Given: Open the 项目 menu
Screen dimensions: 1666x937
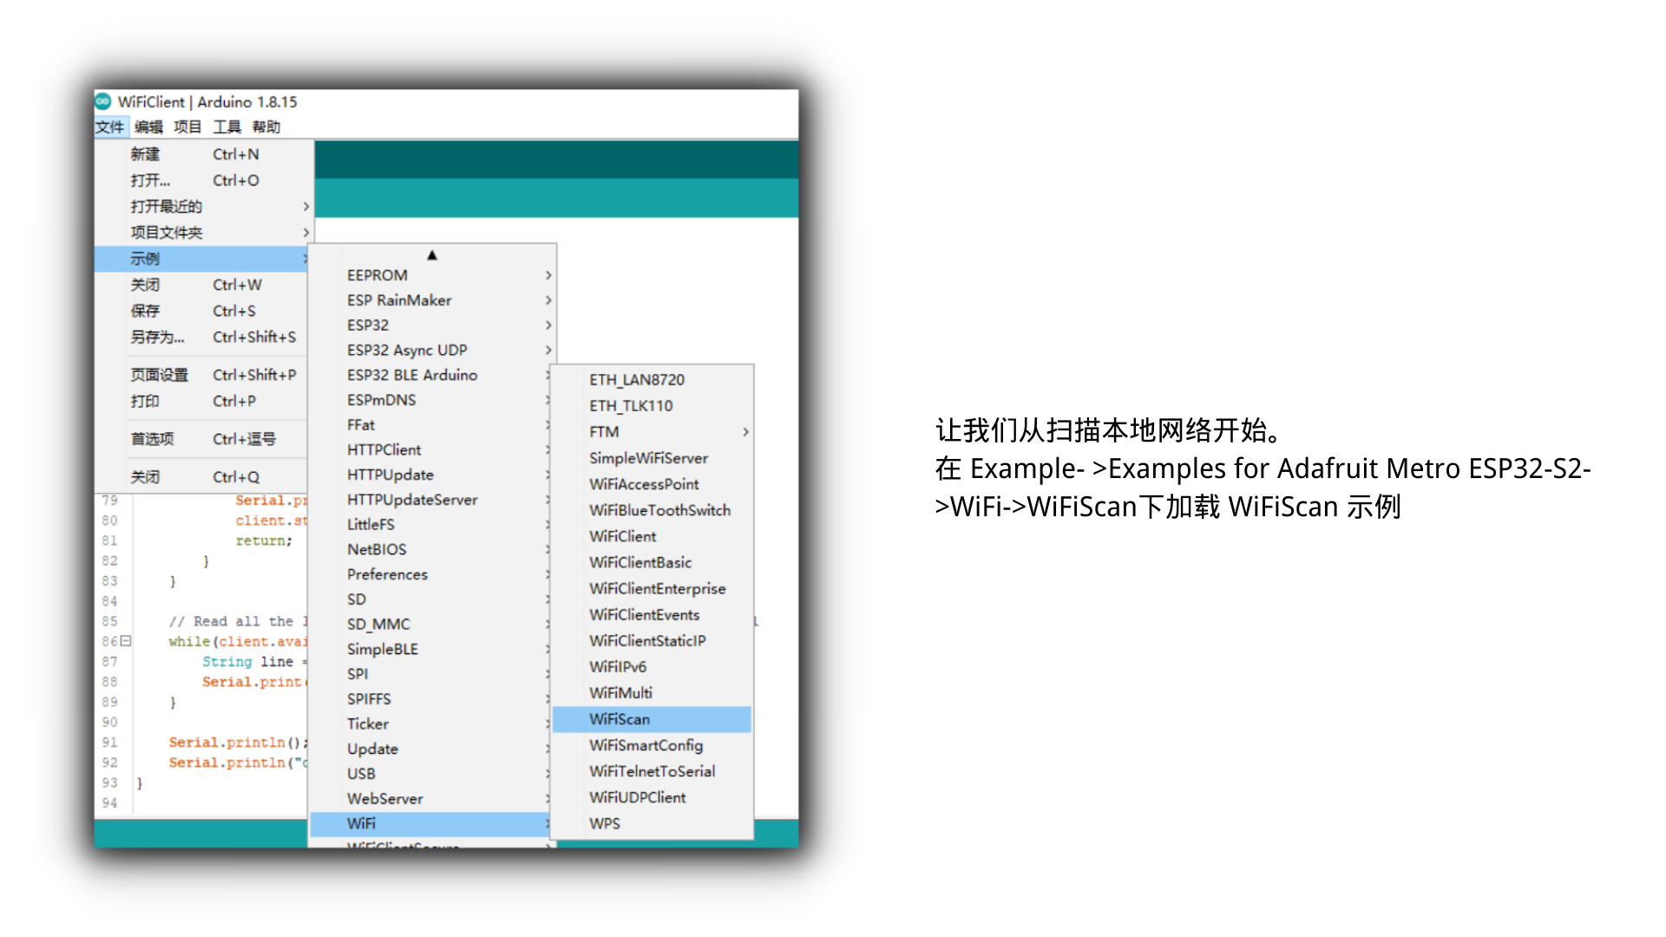Looking at the screenshot, I should (x=187, y=127).
